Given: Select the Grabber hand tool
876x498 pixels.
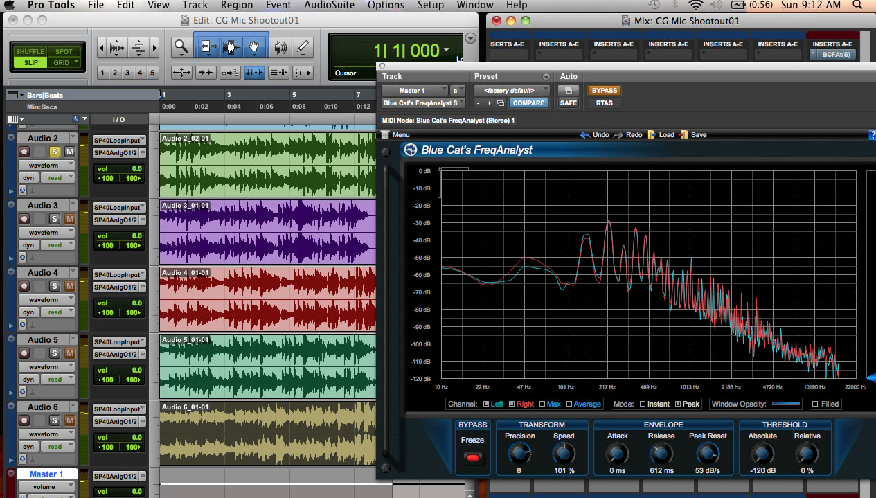Looking at the screenshot, I should pyautogui.click(x=255, y=47).
